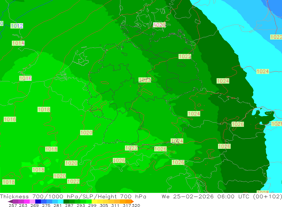Click the red 1014 isobar label
This screenshot has width=282, height=207.
[x=18, y=43]
